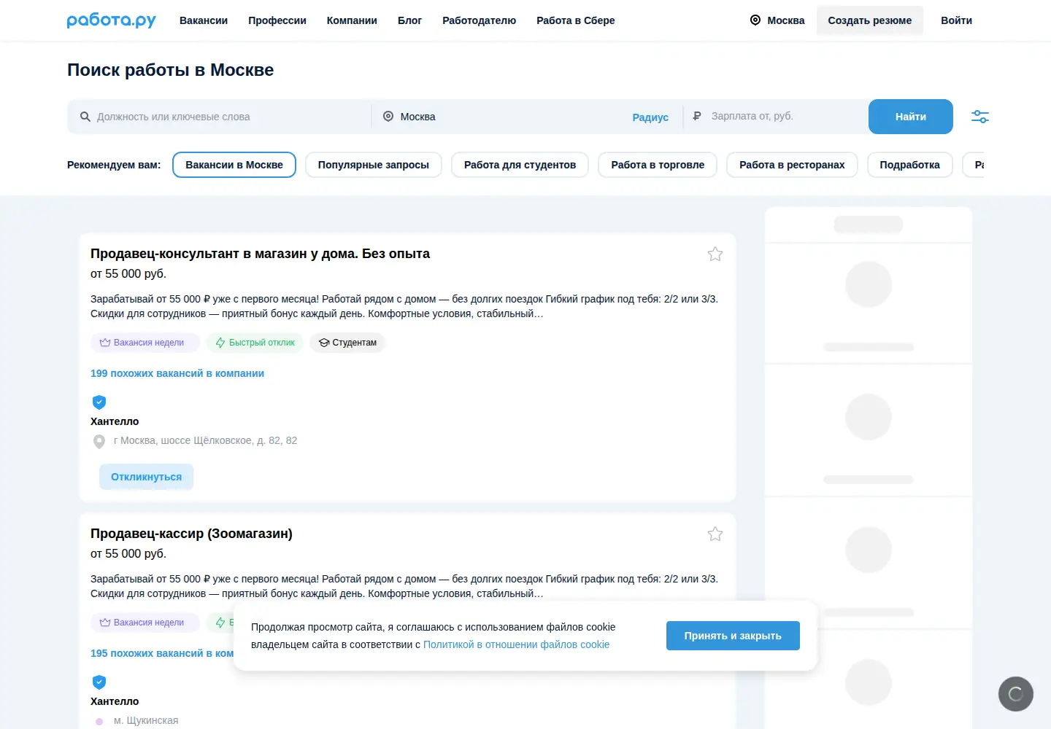Open Вакансии menu
This screenshot has height=729, width=1051.
point(204,20)
